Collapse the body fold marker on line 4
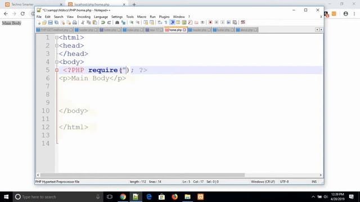The width and height of the screenshot is (360, 202). pyautogui.click(x=57, y=62)
